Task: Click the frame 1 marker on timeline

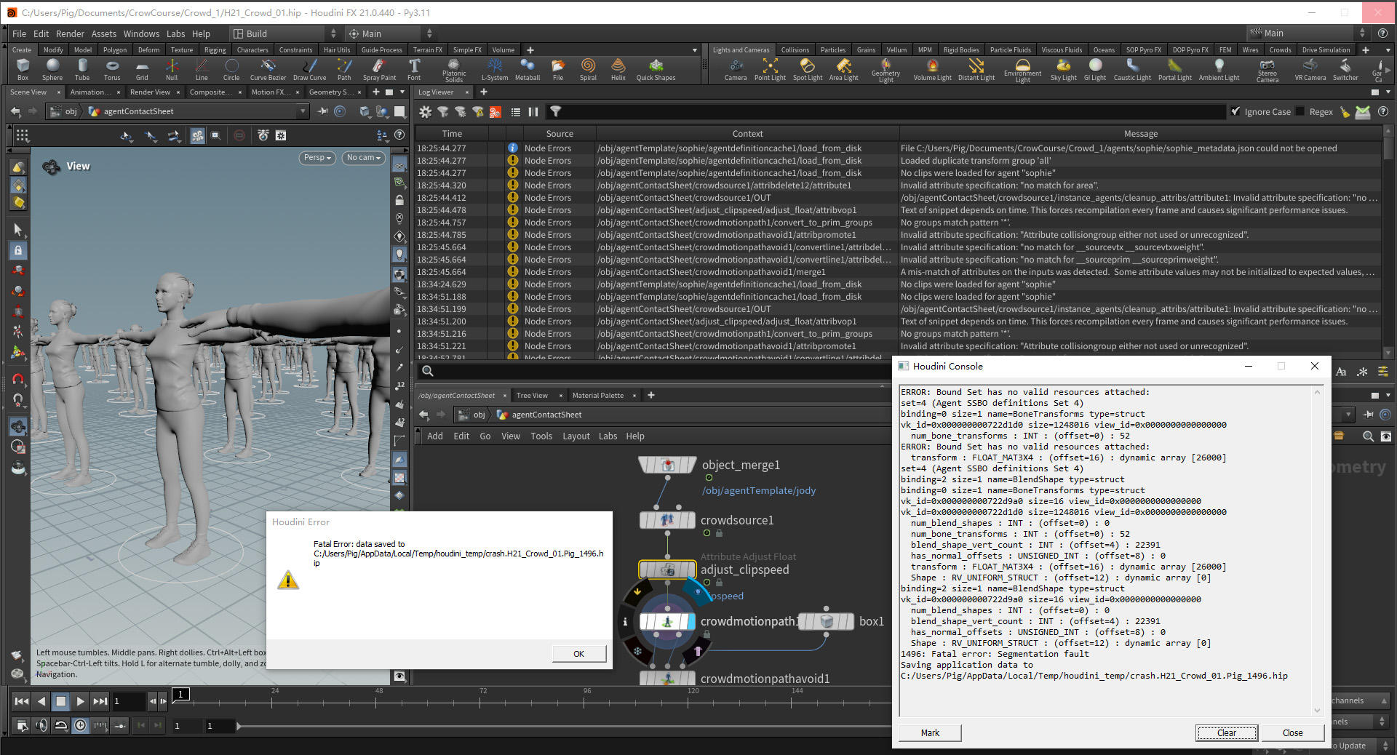Action: [181, 694]
